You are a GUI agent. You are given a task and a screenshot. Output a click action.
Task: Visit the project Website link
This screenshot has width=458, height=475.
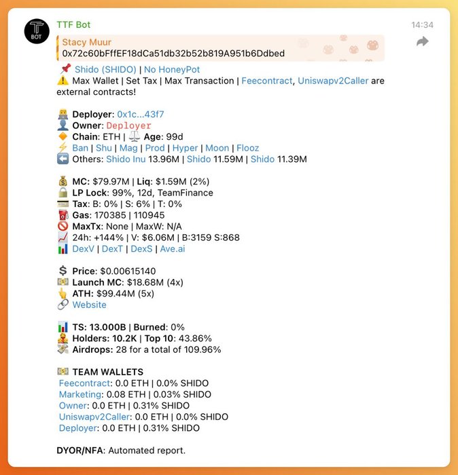pyautogui.click(x=89, y=305)
